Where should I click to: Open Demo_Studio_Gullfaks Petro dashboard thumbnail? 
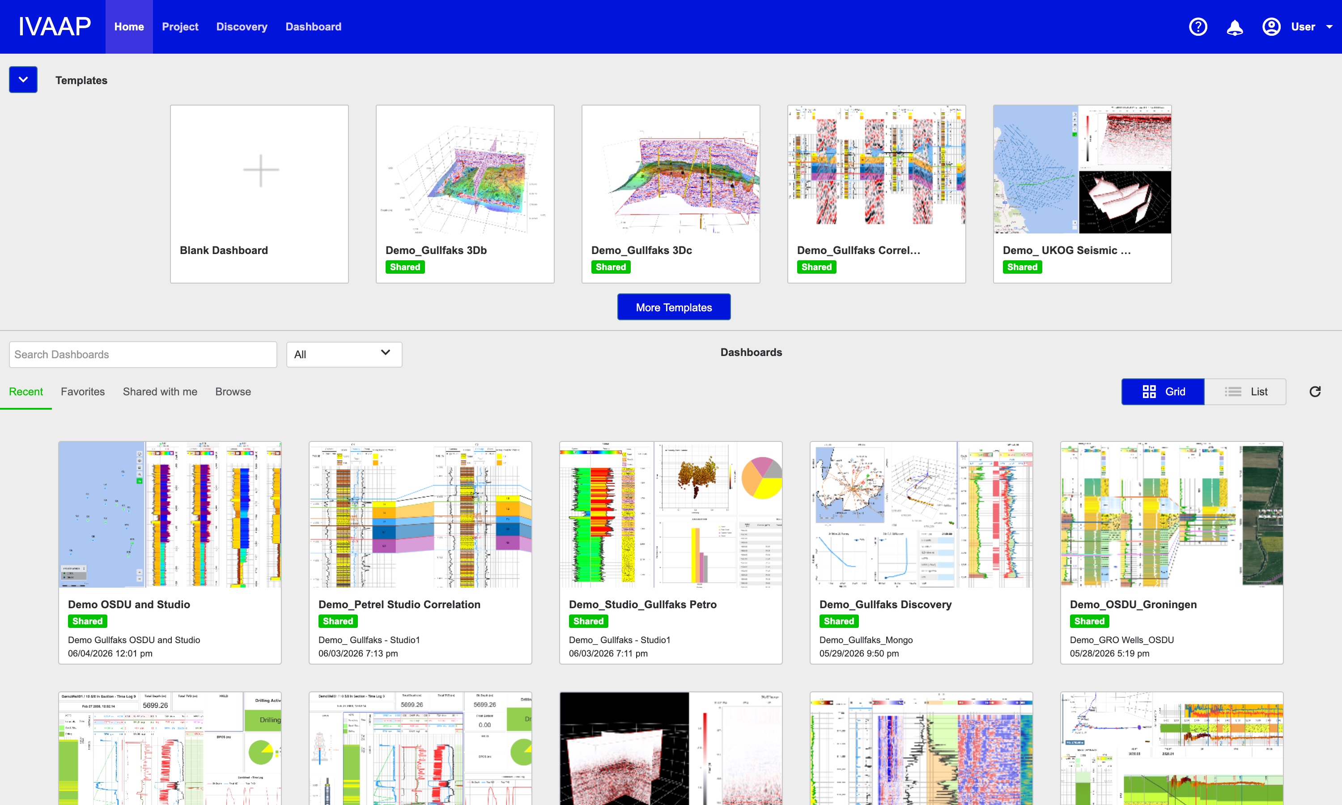(x=671, y=514)
